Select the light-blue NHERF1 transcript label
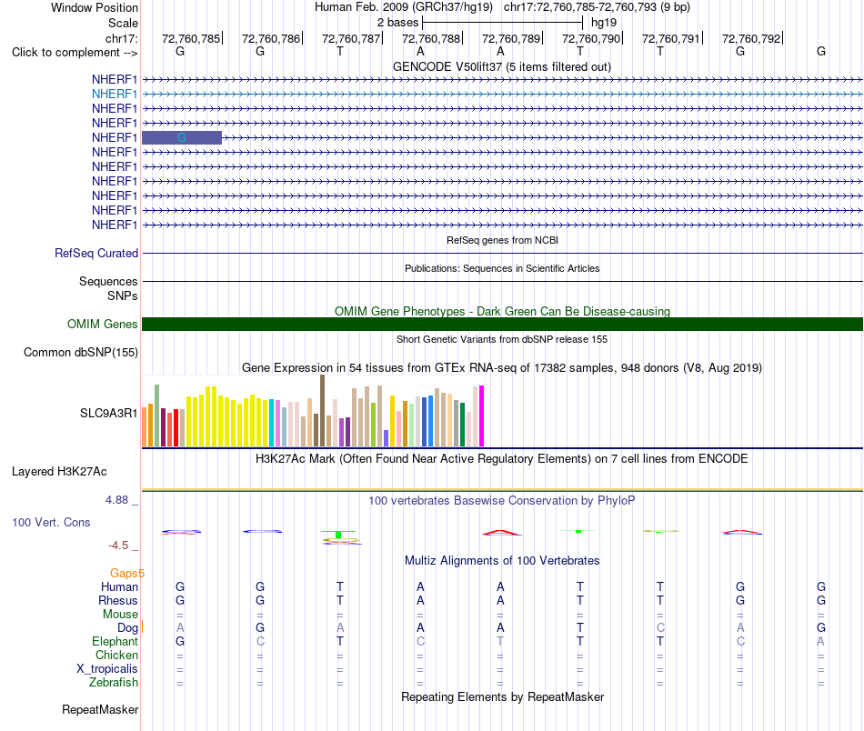 (115, 94)
